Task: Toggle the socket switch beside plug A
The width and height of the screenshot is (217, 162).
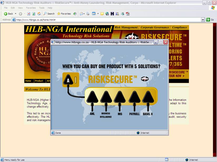Action: tap(76, 80)
